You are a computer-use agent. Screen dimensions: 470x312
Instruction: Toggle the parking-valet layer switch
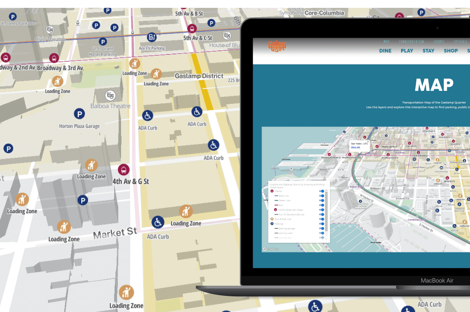pos(322,233)
